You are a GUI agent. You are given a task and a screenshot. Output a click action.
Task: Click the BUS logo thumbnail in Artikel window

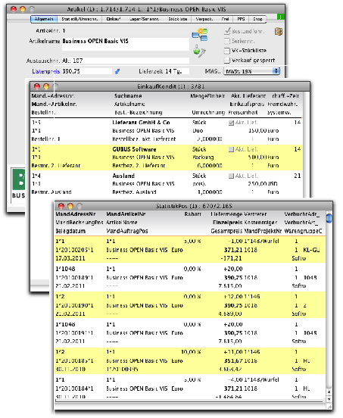(x=18, y=184)
